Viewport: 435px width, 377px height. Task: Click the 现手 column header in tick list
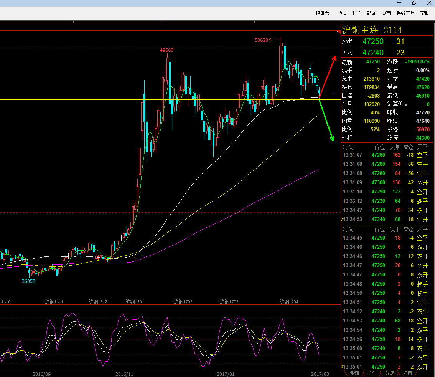(395, 229)
